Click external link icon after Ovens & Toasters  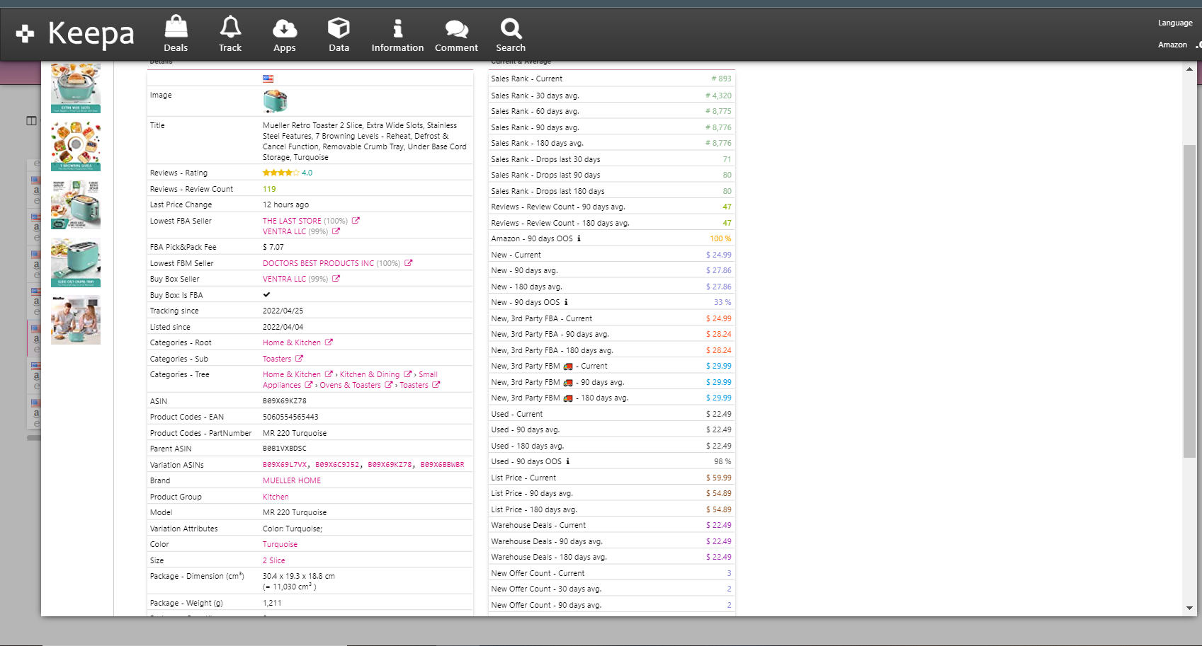(x=388, y=385)
